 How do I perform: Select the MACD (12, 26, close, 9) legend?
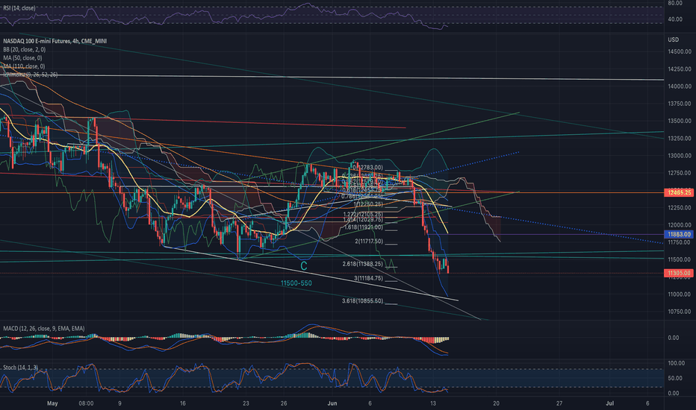43,329
